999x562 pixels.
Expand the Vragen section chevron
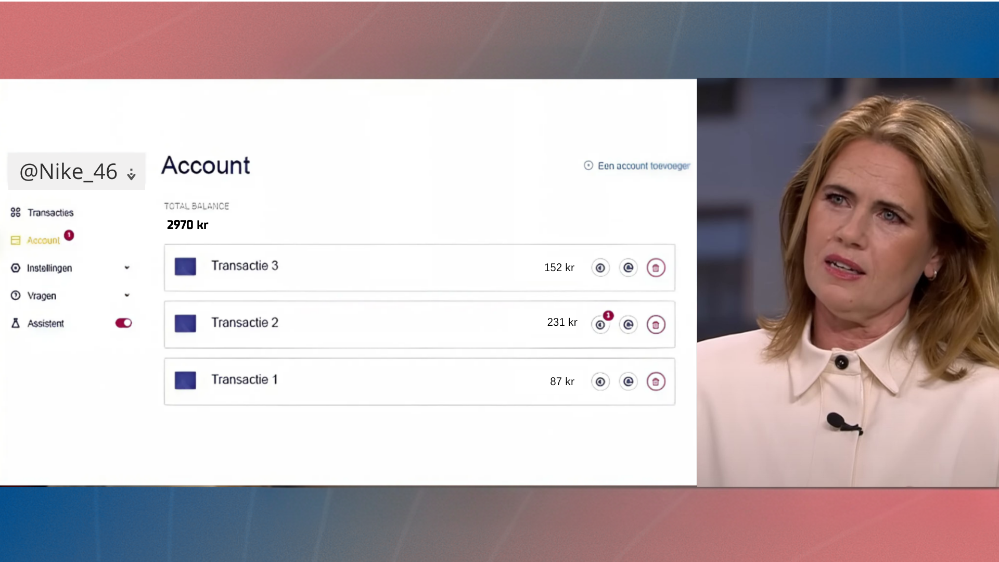pos(127,295)
